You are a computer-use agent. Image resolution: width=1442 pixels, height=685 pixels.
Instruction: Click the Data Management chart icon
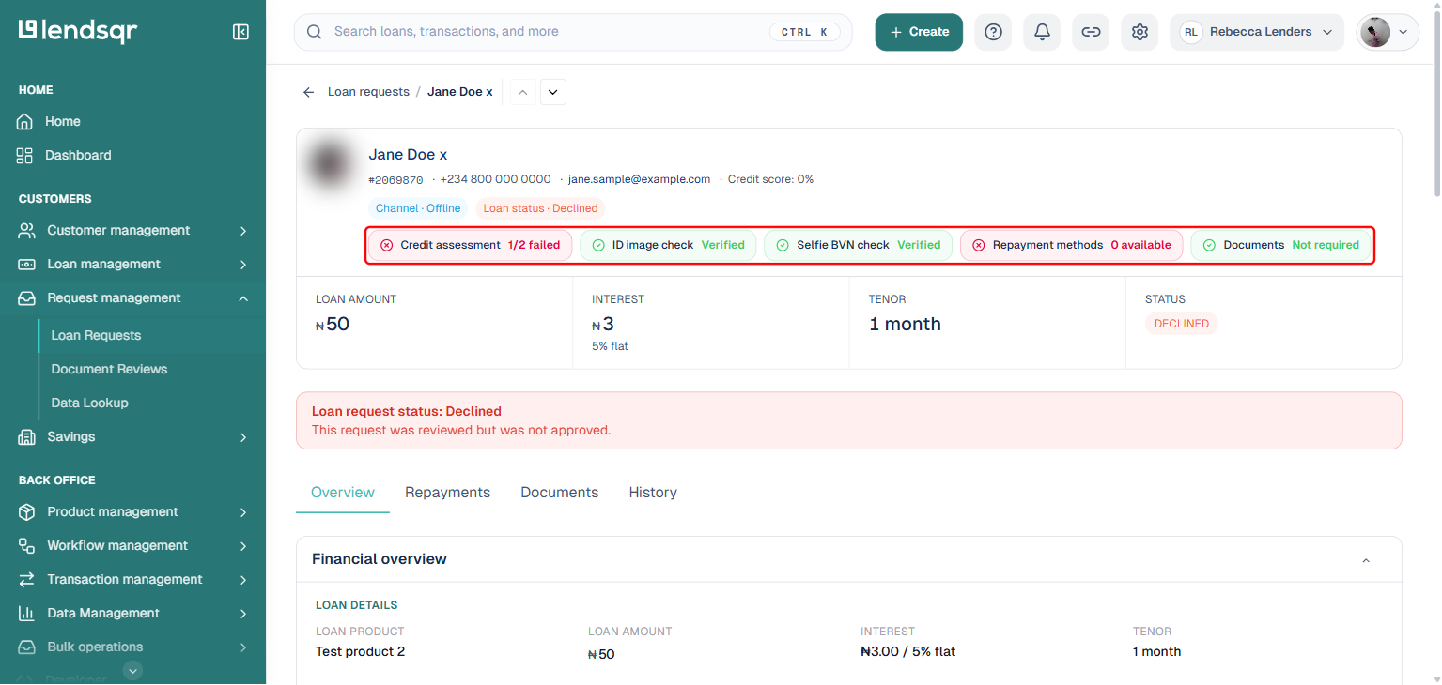click(x=26, y=613)
